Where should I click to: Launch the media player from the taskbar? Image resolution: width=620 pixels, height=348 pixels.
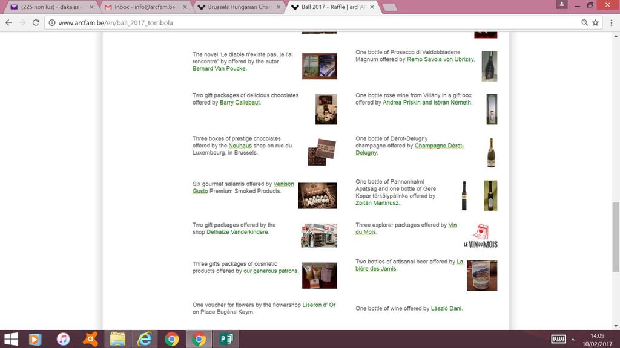pos(35,339)
